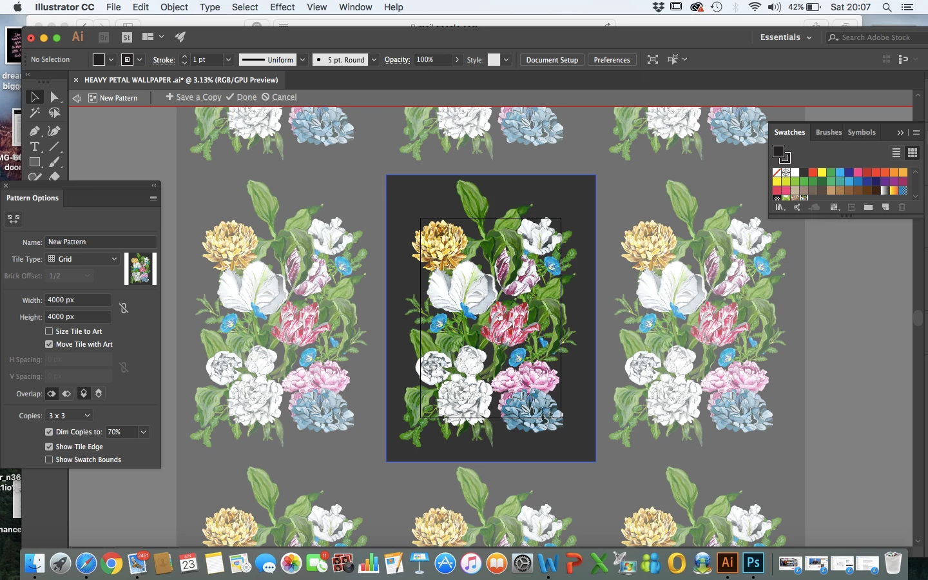928x580 pixels.
Task: Uncheck Dim Copies to checkbox
Action: click(49, 432)
